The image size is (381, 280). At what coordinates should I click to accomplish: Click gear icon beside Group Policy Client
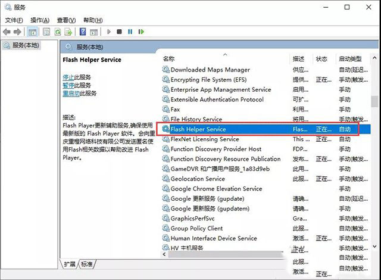point(166,228)
